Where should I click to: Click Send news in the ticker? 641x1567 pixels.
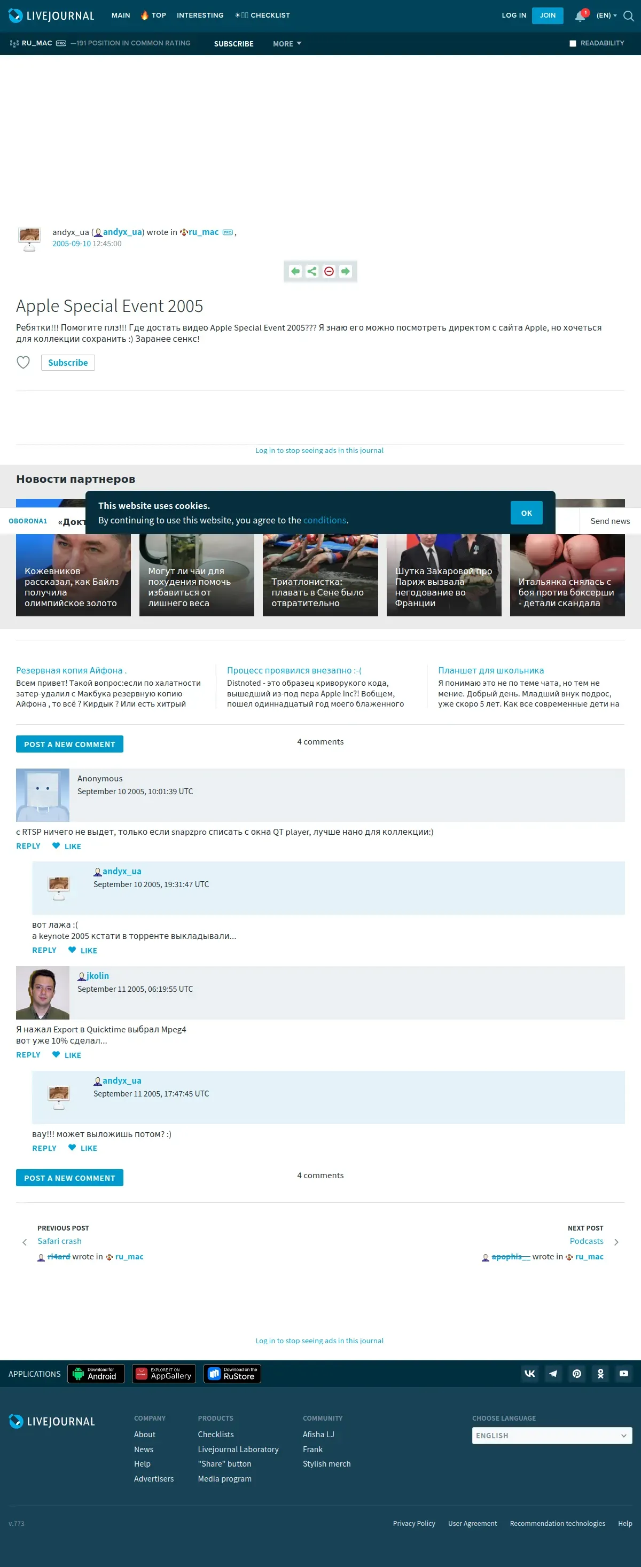coord(610,521)
